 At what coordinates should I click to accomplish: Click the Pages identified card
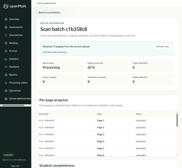click(x=152, y=66)
